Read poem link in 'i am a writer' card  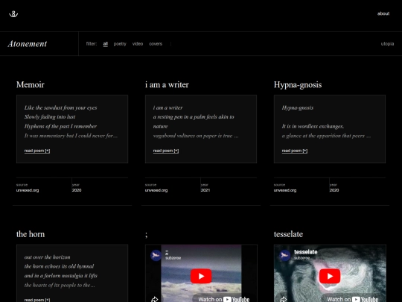(166, 151)
